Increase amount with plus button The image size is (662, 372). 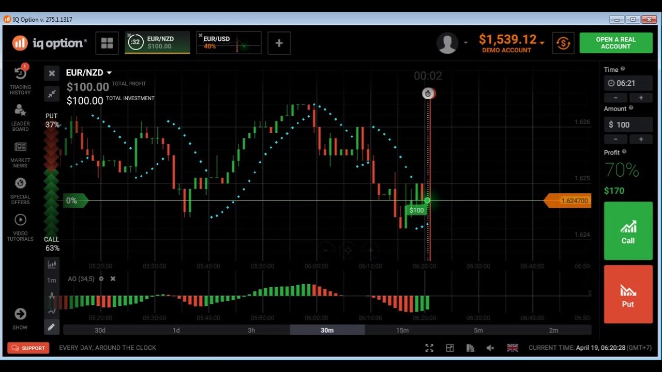point(641,139)
